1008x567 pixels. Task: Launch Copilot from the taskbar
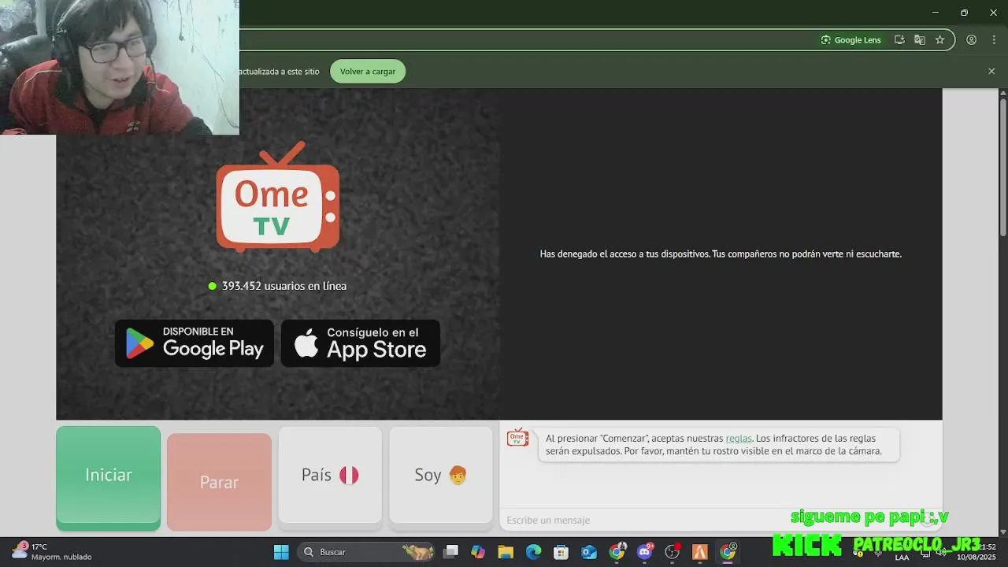click(478, 552)
